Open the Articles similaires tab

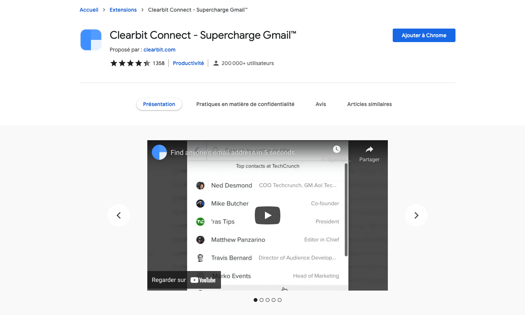[369, 104]
